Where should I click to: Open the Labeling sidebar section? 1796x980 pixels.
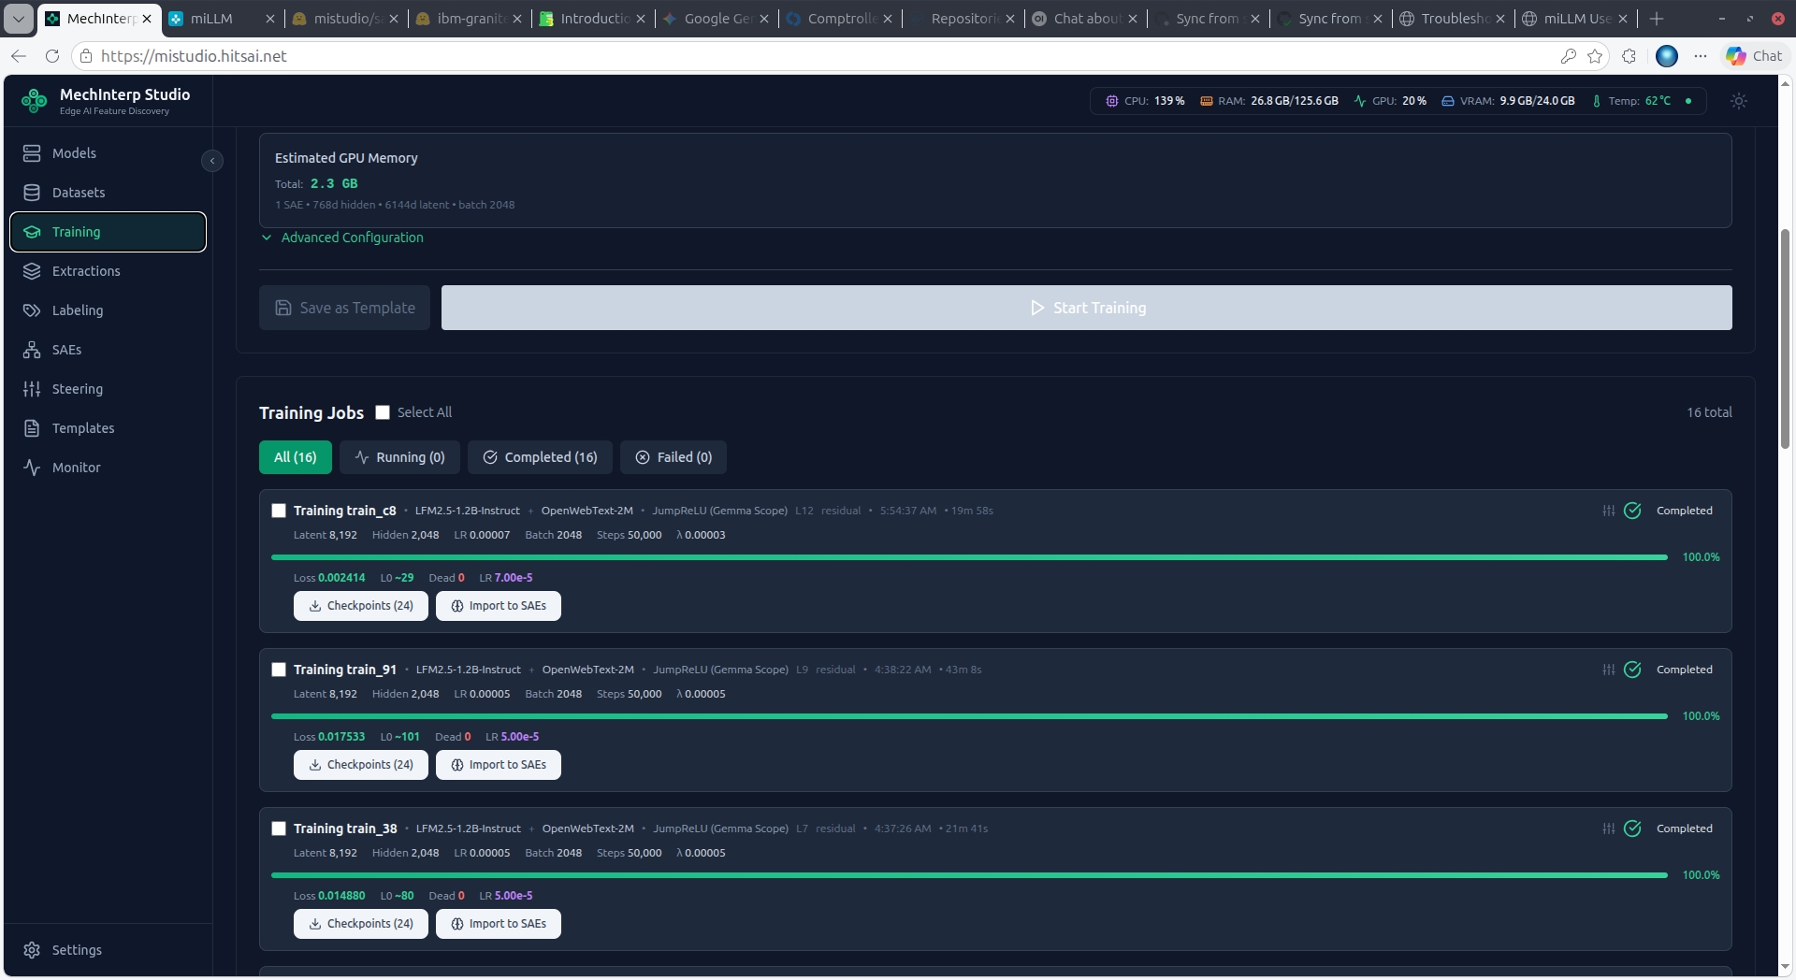(108, 310)
